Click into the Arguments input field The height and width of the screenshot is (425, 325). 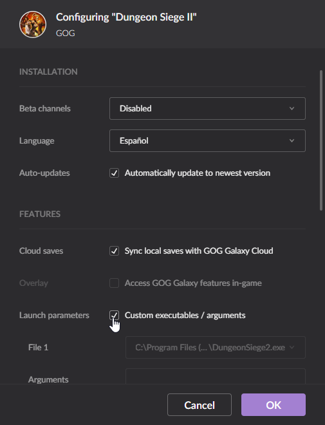[x=216, y=376]
